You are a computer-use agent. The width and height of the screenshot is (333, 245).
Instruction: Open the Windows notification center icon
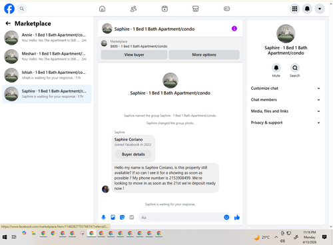coord(324,237)
